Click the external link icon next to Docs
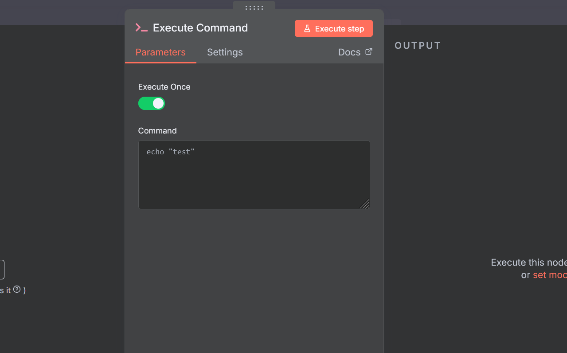567x353 pixels. coord(369,52)
